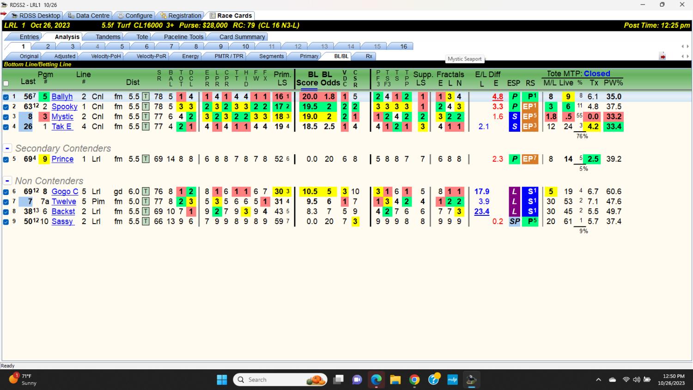This screenshot has width=693, height=390.
Task: Open the Twelve horse link
Action: 64,201
